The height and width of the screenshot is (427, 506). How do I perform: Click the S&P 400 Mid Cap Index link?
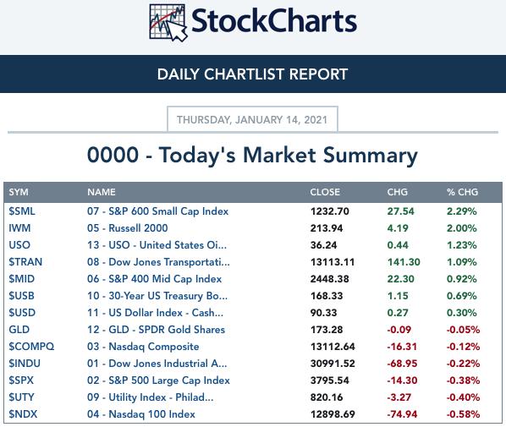pos(155,279)
